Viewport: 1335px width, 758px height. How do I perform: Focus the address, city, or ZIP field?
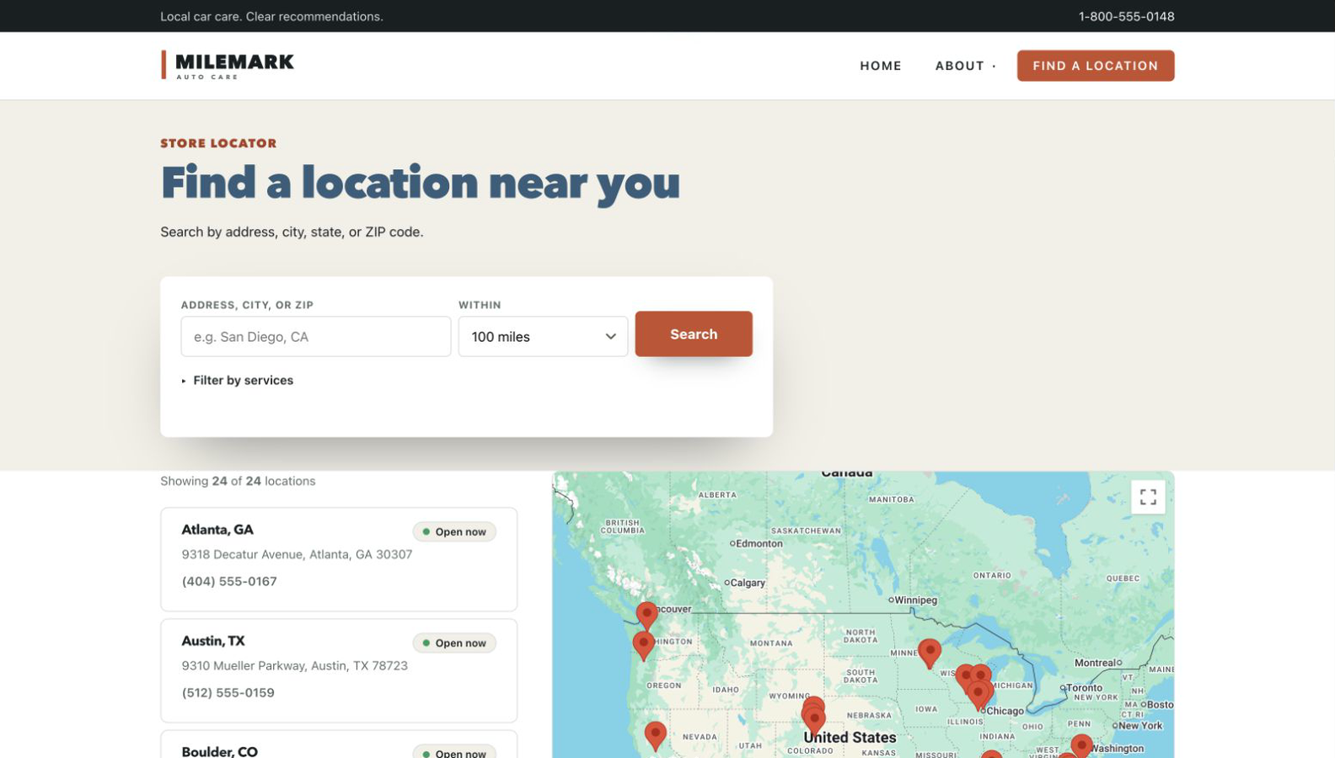[x=316, y=337]
